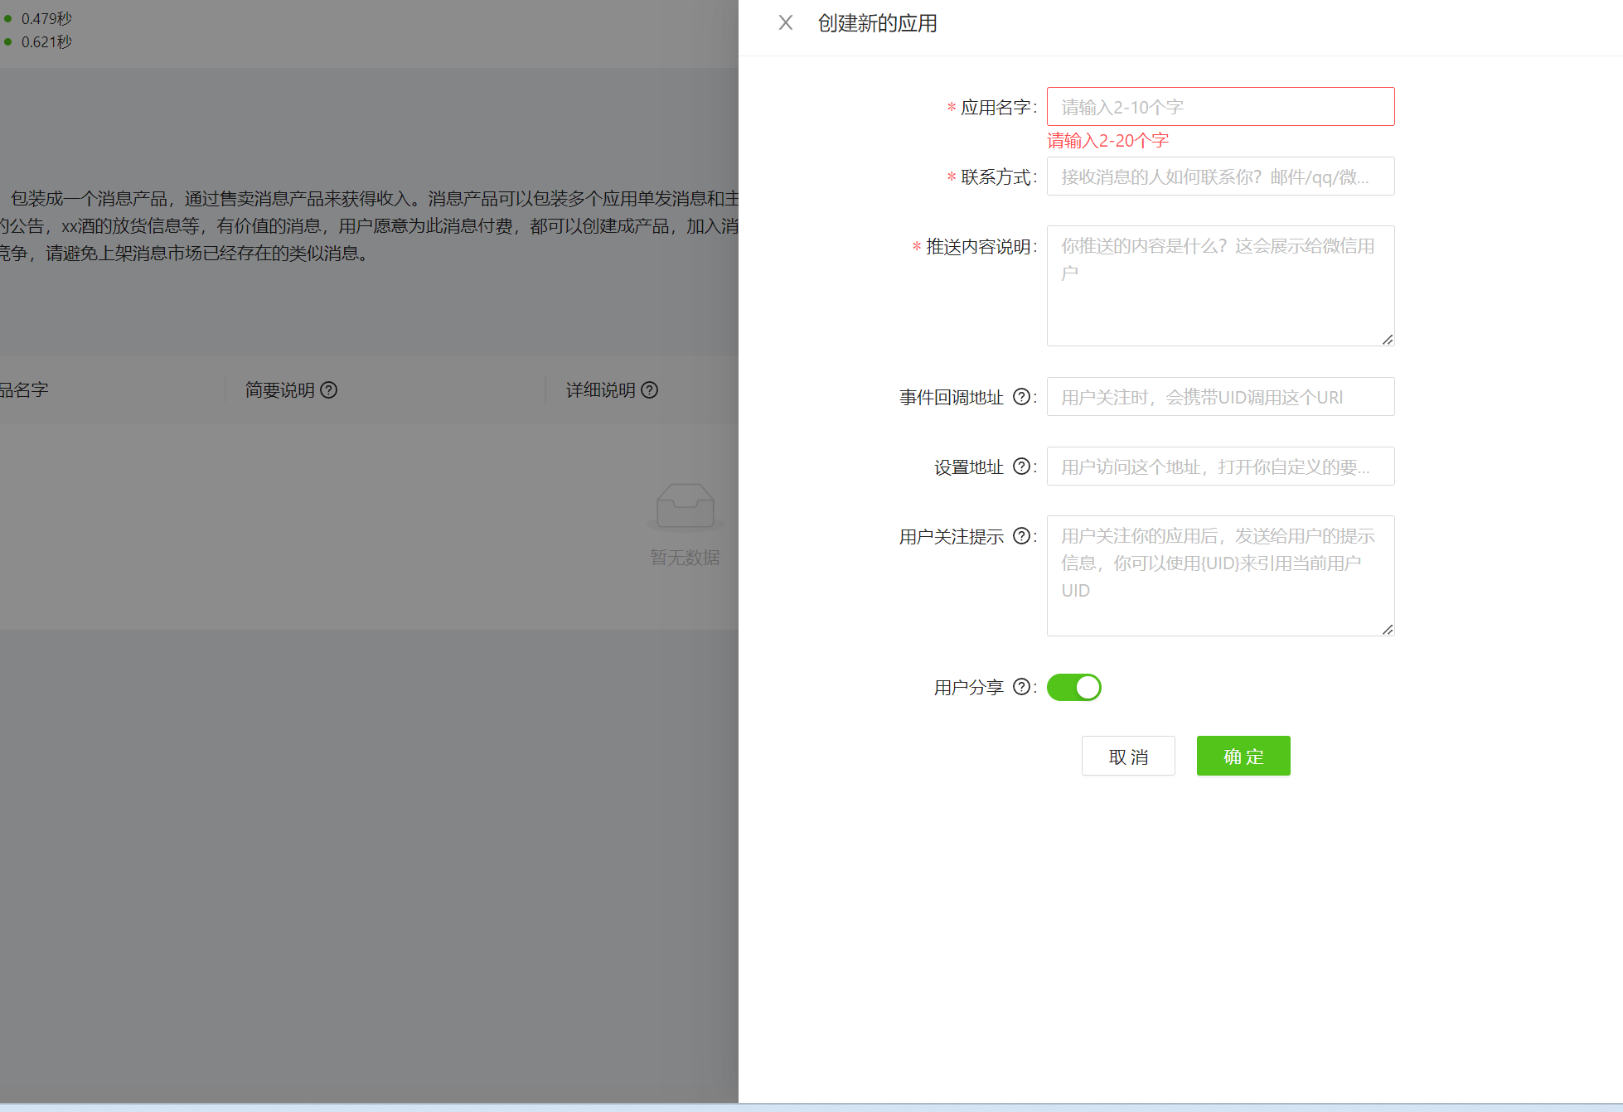Click help icon beside 详细说明 column

(x=650, y=389)
